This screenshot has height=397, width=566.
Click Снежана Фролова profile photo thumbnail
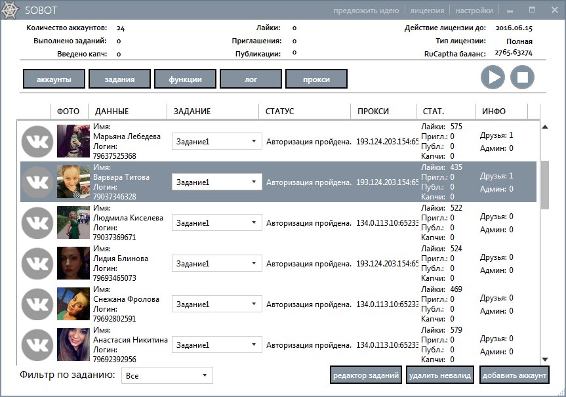tap(73, 304)
